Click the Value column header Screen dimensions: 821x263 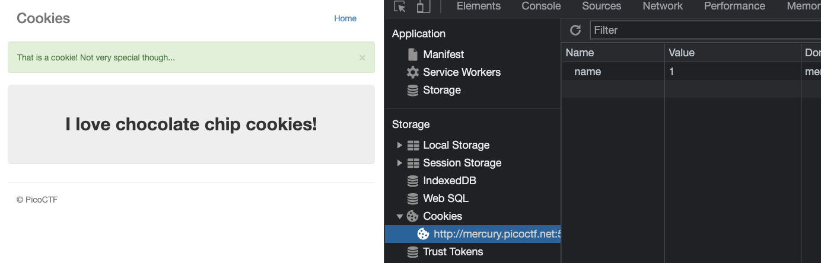[682, 53]
